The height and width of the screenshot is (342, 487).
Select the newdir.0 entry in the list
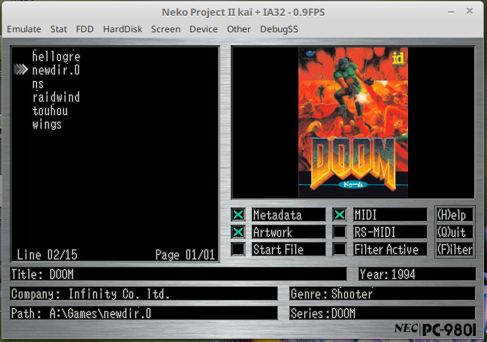pos(56,70)
